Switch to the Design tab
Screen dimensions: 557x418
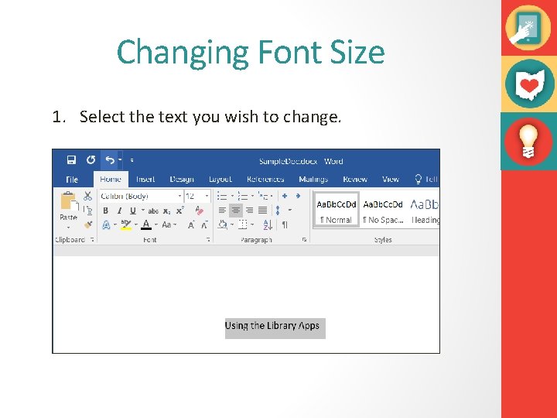182,180
